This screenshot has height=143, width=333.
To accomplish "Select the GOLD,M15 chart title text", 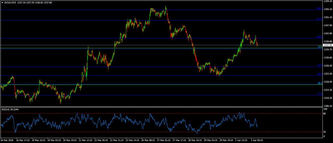I will click(x=10, y=3).
